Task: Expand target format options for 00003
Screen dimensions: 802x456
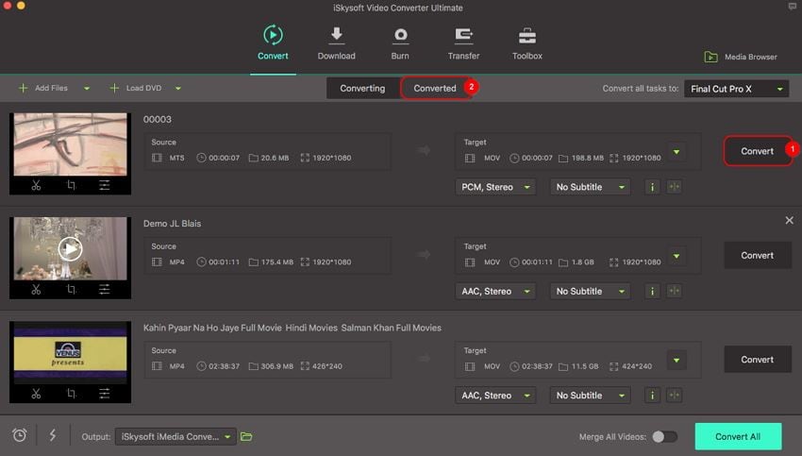Action: pyautogui.click(x=677, y=152)
